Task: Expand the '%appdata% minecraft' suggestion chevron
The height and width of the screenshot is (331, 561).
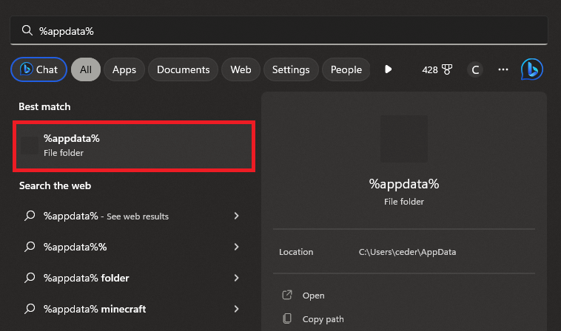Action: 236,309
